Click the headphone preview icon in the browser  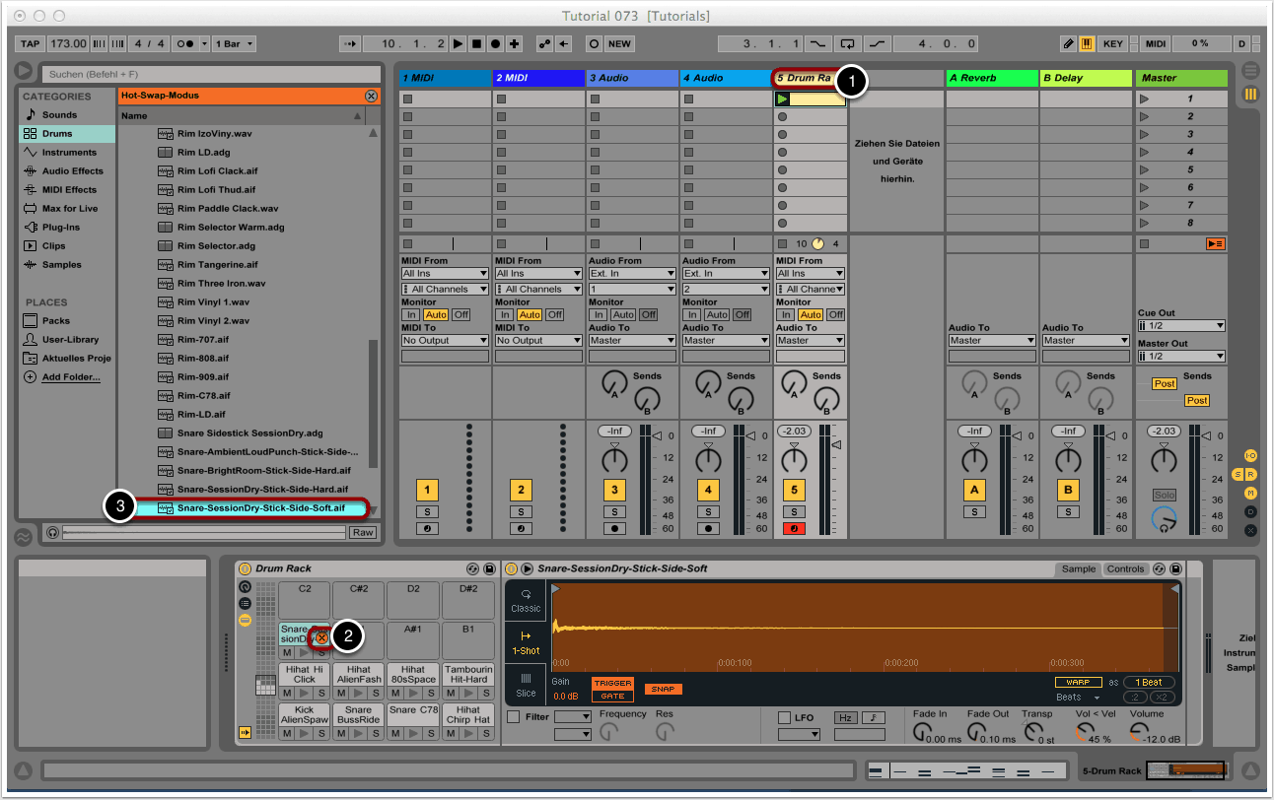pos(52,532)
